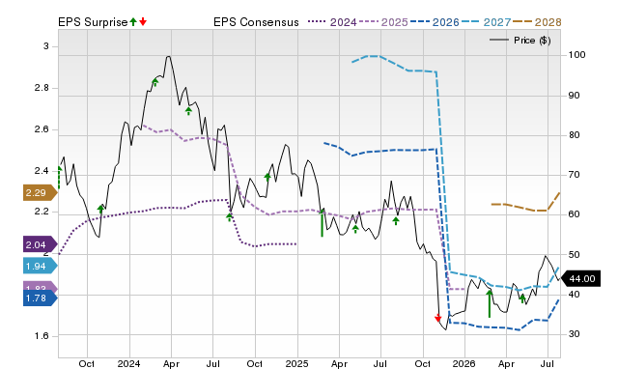Select the red negative surprise arrow near 2026
Screen dimensions: 618x369
(x=437, y=318)
